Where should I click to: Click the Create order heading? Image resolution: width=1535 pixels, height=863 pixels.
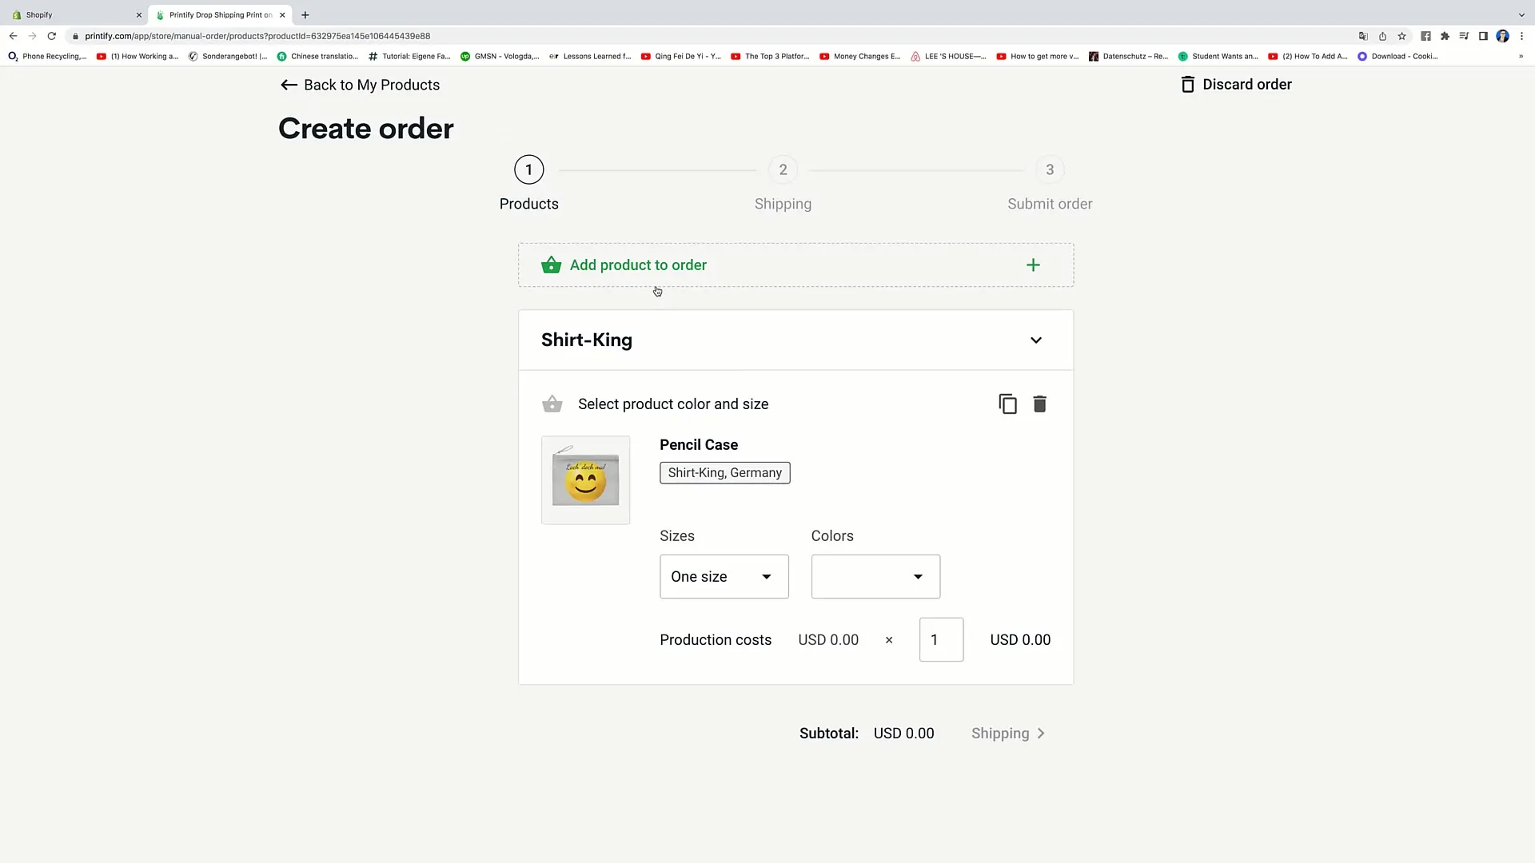tap(366, 129)
